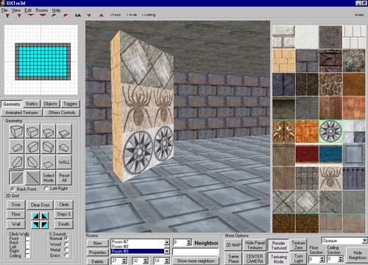
Task: Switch to the Triggers tab
Action: [x=70, y=104]
